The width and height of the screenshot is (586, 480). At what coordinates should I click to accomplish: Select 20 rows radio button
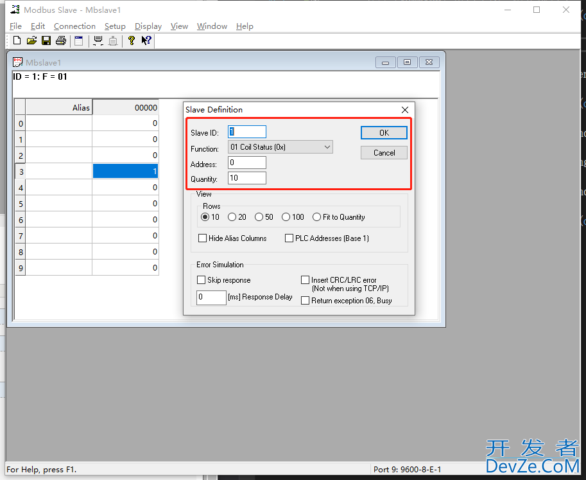[x=232, y=217]
